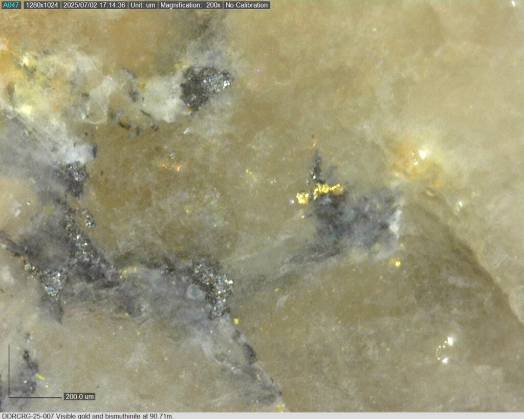
Task: Click the bright white reflection at lower right
Action: click(x=449, y=341)
